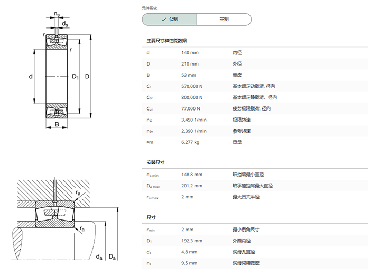Click the 内径 description label
370x275 pixels.
point(237,53)
